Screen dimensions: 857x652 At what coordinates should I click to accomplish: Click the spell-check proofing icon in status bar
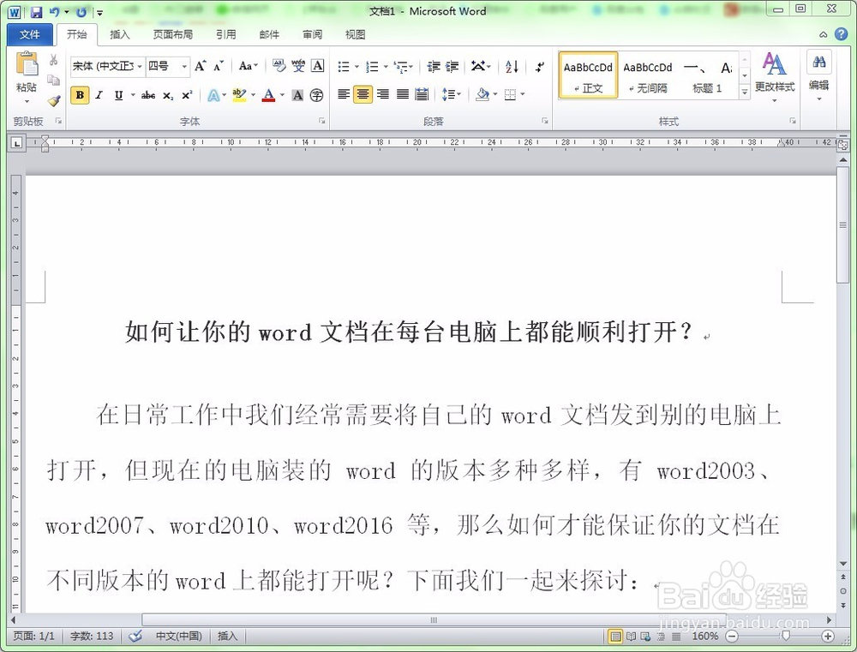pos(135,637)
